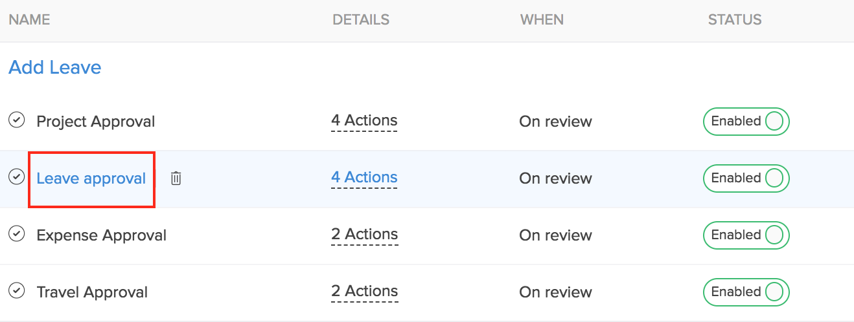Delete Leave approval using trash icon
The height and width of the screenshot is (322, 854).
[176, 178]
